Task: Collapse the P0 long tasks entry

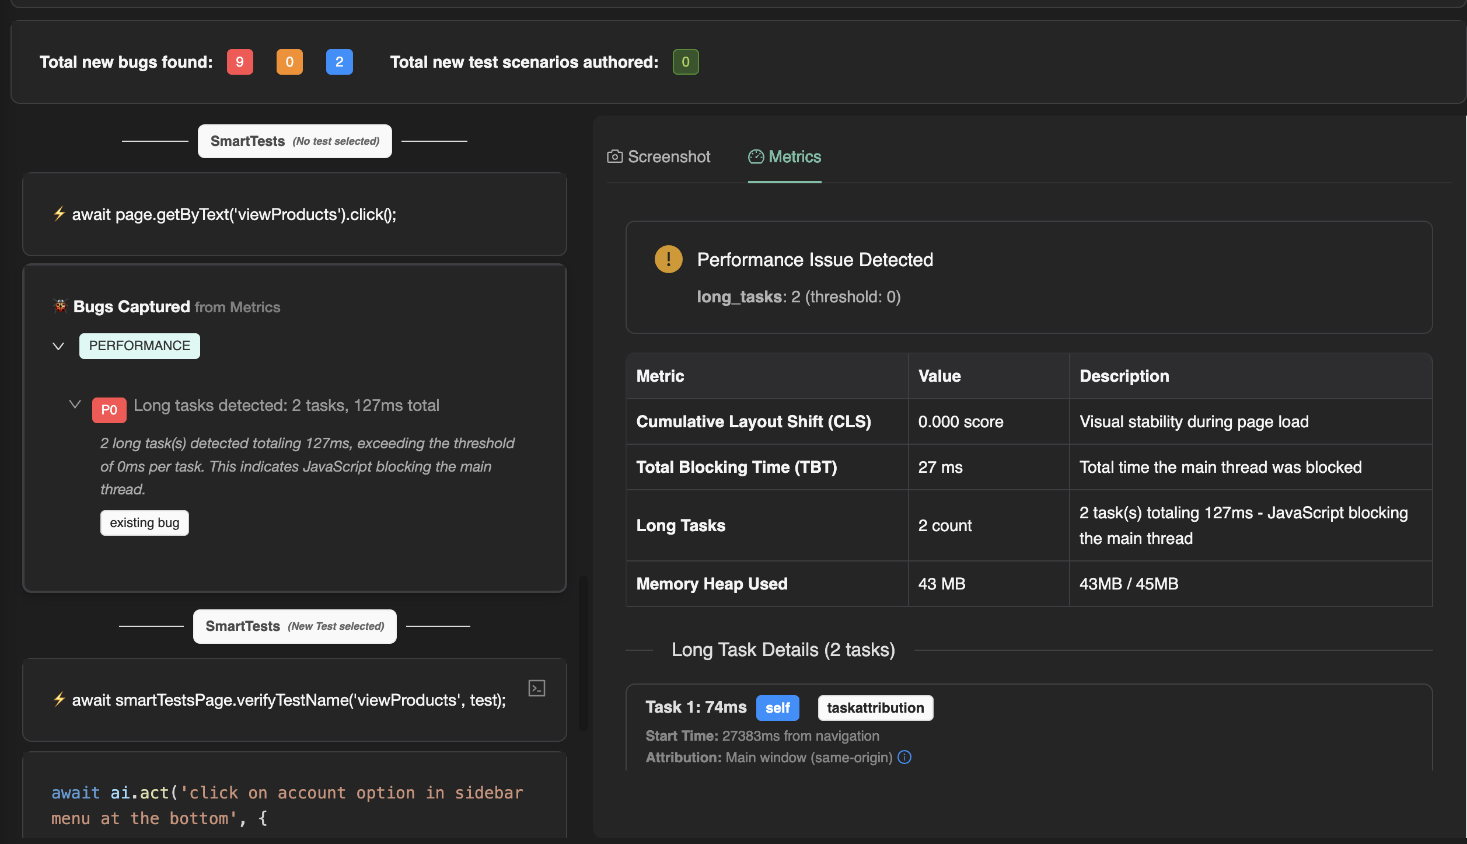Action: [74, 404]
